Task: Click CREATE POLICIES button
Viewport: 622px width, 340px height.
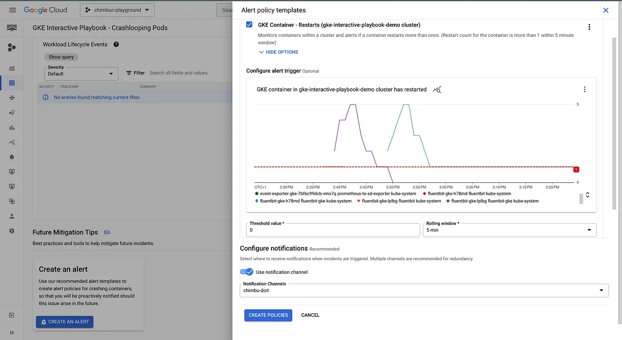Action: coord(268,315)
